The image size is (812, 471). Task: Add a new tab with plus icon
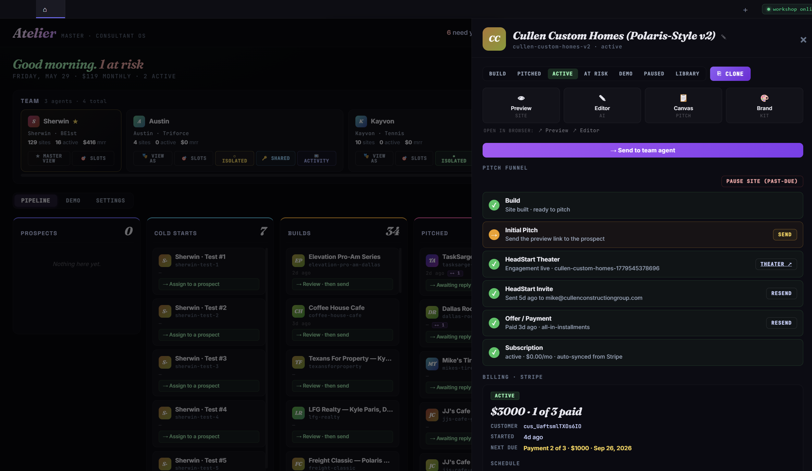coord(745,10)
